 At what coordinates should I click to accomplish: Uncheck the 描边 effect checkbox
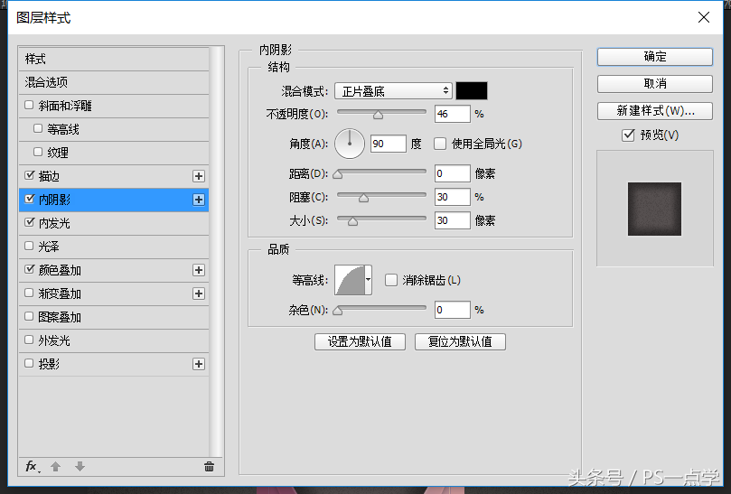point(30,175)
